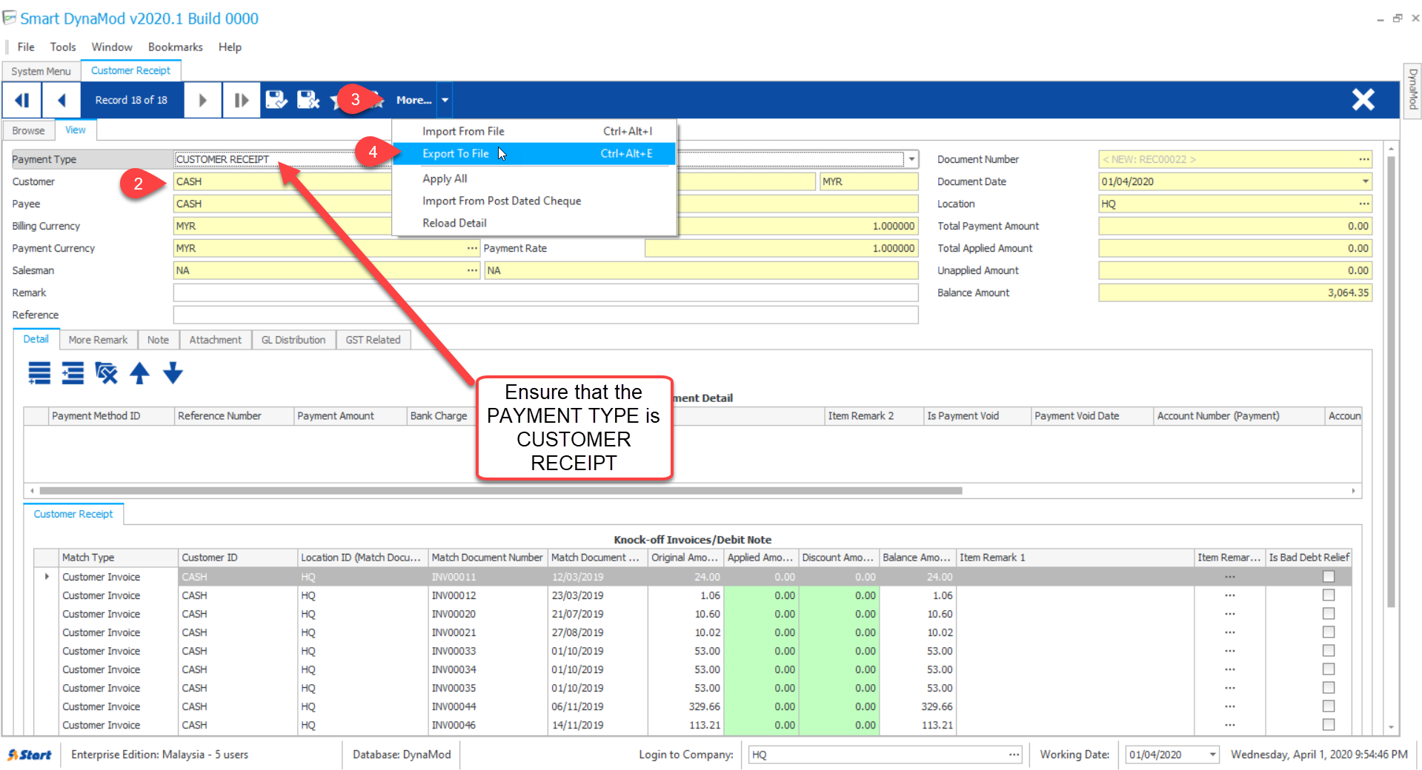The image size is (1422, 770).
Task: Tick Is Bad Debt Relief for INV00012
Action: pos(1329,595)
